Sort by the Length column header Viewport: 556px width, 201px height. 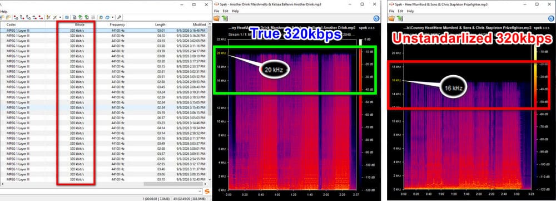pos(160,24)
